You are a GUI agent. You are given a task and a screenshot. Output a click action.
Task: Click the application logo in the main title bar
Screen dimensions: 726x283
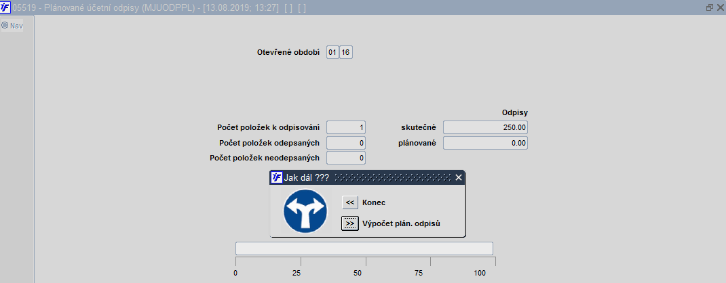(x=5, y=7)
